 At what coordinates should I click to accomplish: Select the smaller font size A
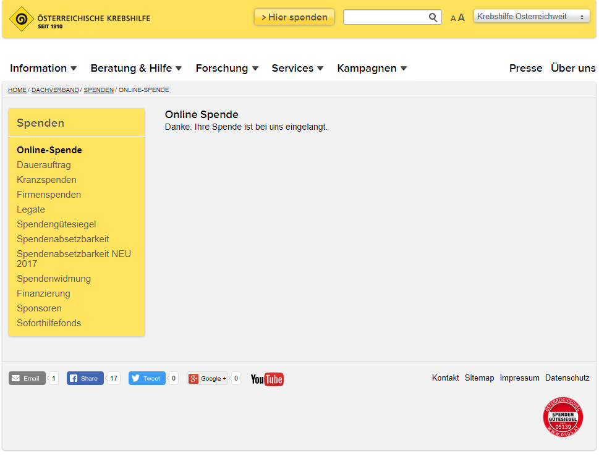pos(453,19)
